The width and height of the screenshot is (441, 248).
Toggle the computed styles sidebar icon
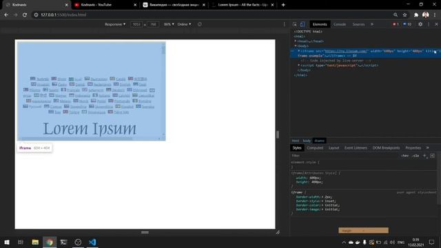point(432,156)
